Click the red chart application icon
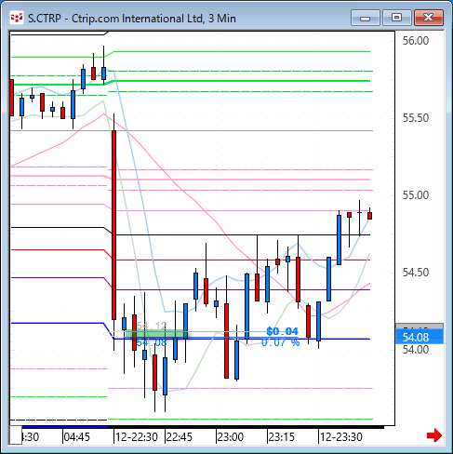 (17, 18)
